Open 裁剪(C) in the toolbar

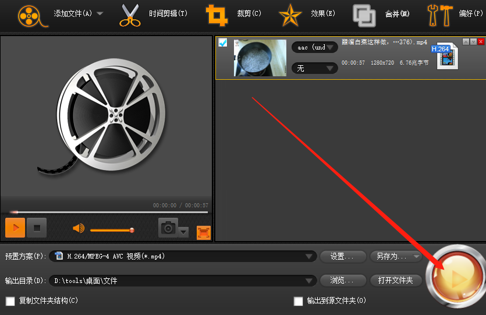249,13
